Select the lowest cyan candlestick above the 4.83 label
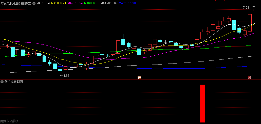Screen dimensions: 261x124 pos(60,71)
